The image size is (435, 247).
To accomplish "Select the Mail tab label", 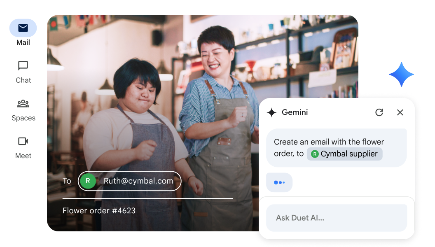I will (x=23, y=42).
